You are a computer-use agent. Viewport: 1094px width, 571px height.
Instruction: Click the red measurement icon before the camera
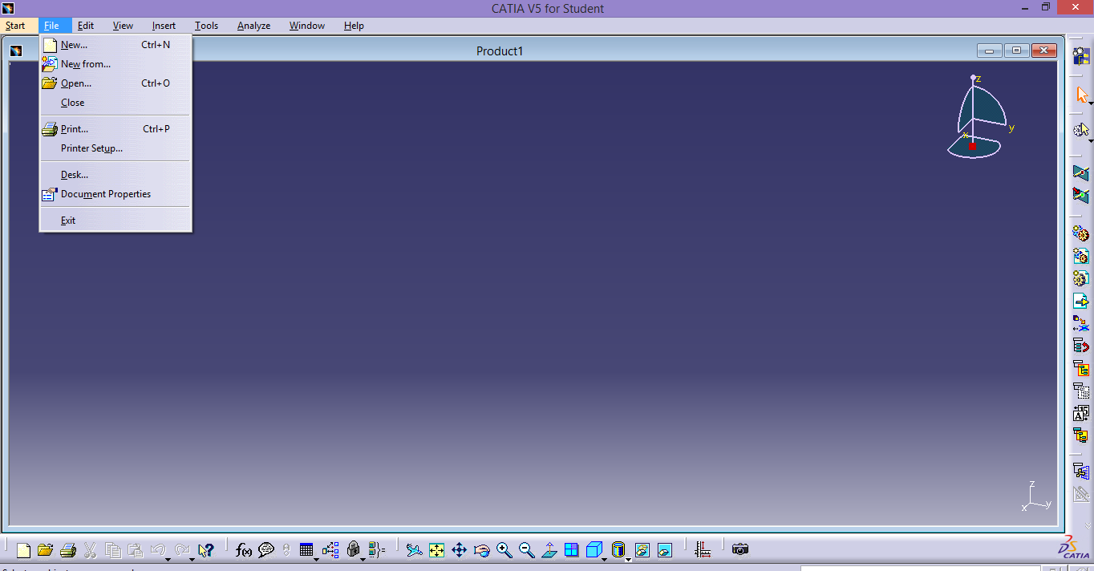703,550
